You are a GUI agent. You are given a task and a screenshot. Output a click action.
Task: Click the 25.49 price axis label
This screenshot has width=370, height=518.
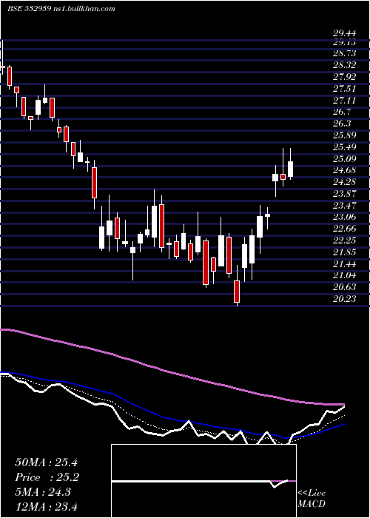click(x=345, y=147)
